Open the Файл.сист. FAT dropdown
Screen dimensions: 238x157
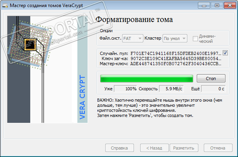[x=133, y=38]
